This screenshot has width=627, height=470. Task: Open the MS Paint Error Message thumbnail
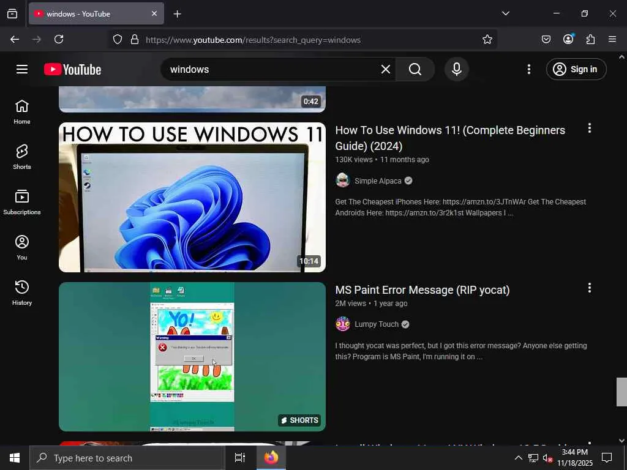pyautogui.click(x=192, y=357)
